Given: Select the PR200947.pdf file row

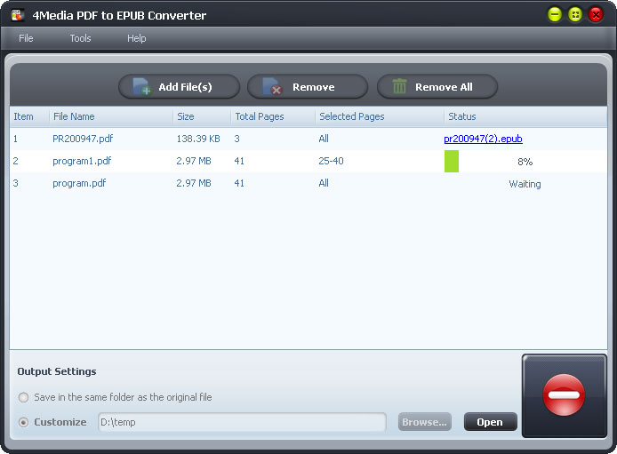Looking at the screenshot, I should click(x=308, y=139).
